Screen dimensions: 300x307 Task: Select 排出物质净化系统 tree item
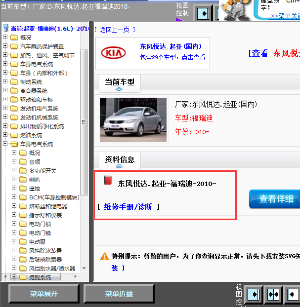pyautogui.click(x=42, y=126)
